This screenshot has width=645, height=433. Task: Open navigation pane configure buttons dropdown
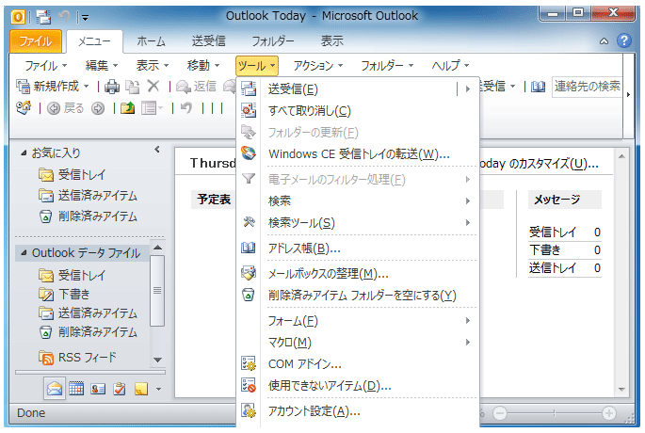coord(158,389)
